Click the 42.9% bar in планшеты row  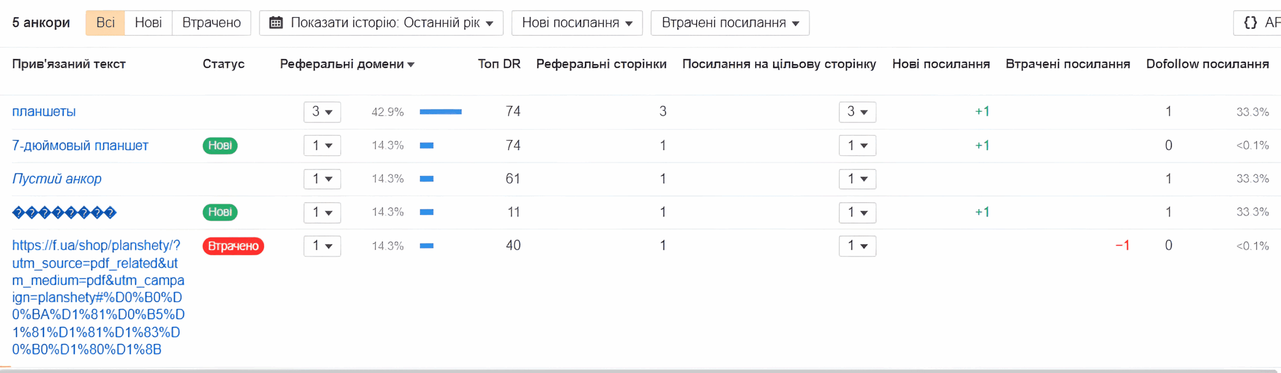(440, 112)
